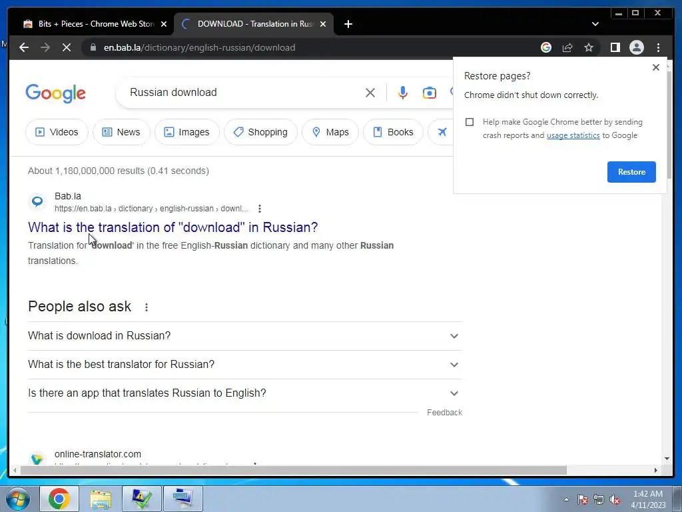
Task: Open the usage statistics link
Action: 573,135
